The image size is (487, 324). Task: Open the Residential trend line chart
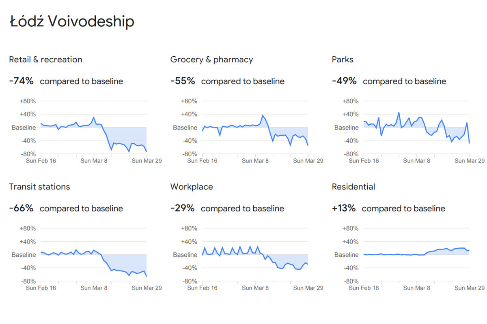click(416, 255)
